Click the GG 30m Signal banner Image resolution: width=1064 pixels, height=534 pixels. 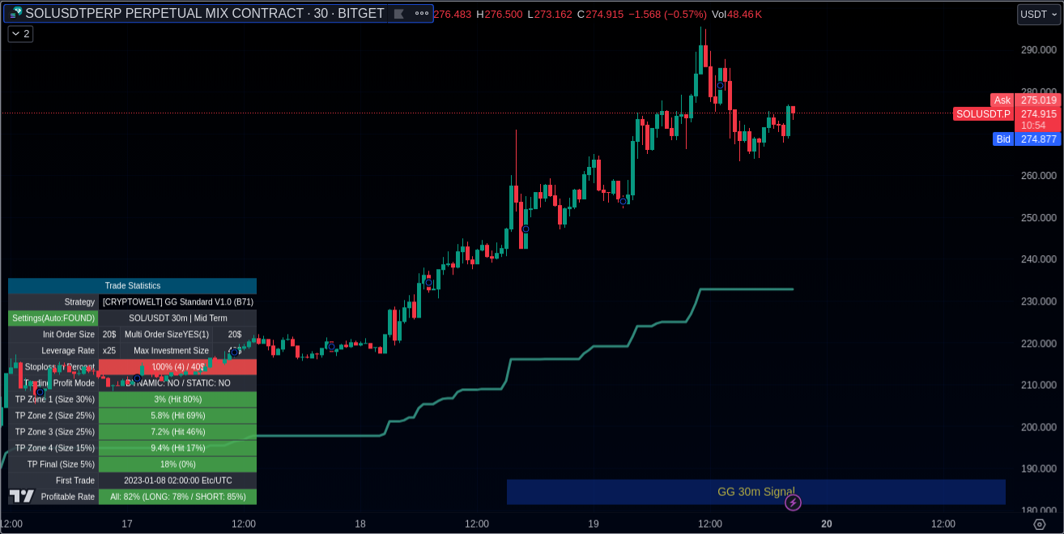click(755, 491)
